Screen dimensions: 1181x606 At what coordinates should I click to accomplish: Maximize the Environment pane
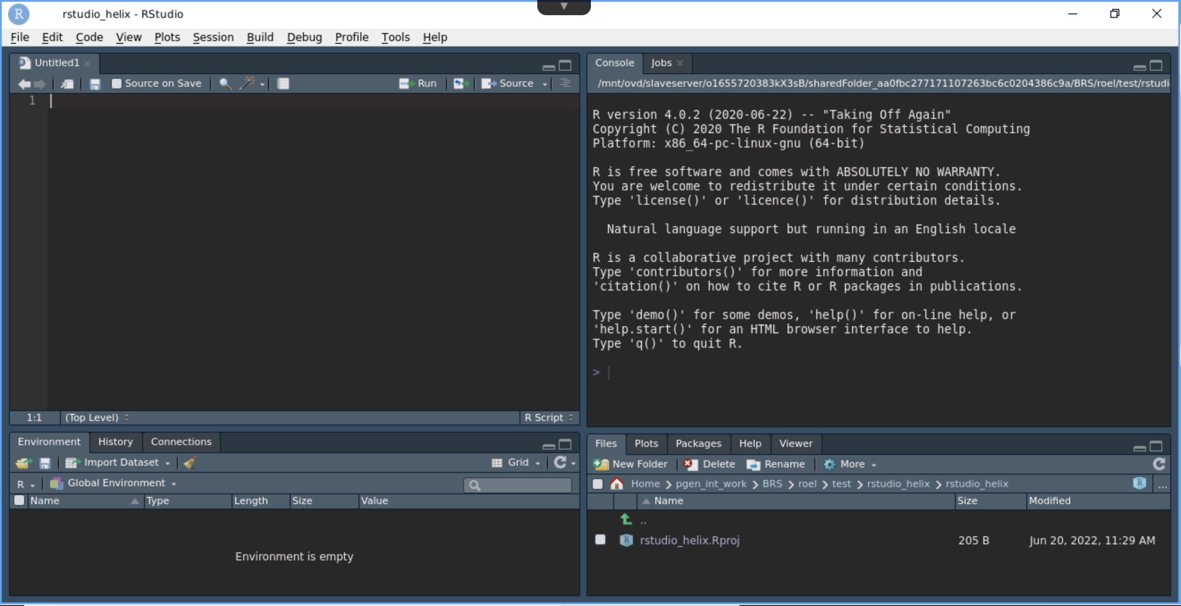[x=565, y=445]
